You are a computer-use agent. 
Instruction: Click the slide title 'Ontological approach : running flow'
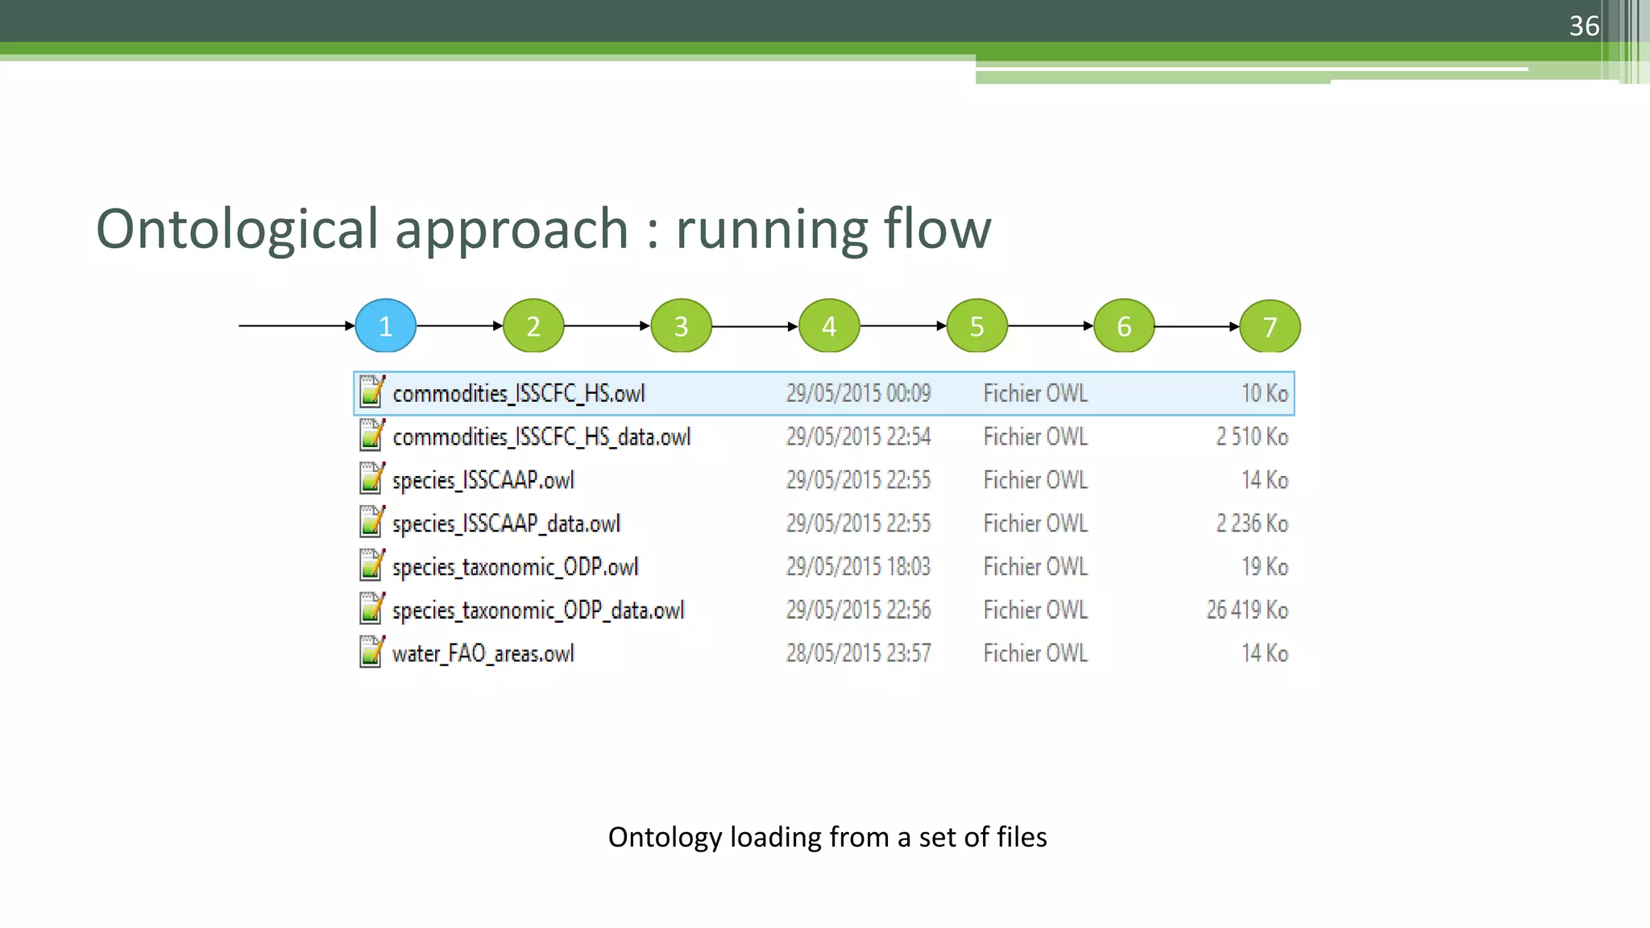coord(544,230)
